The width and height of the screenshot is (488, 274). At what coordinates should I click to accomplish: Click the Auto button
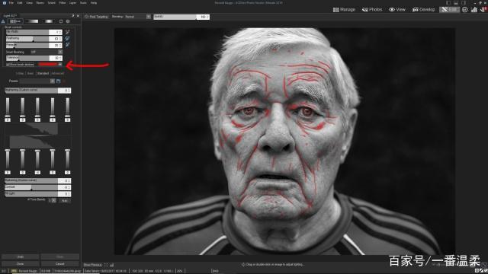click(x=64, y=201)
